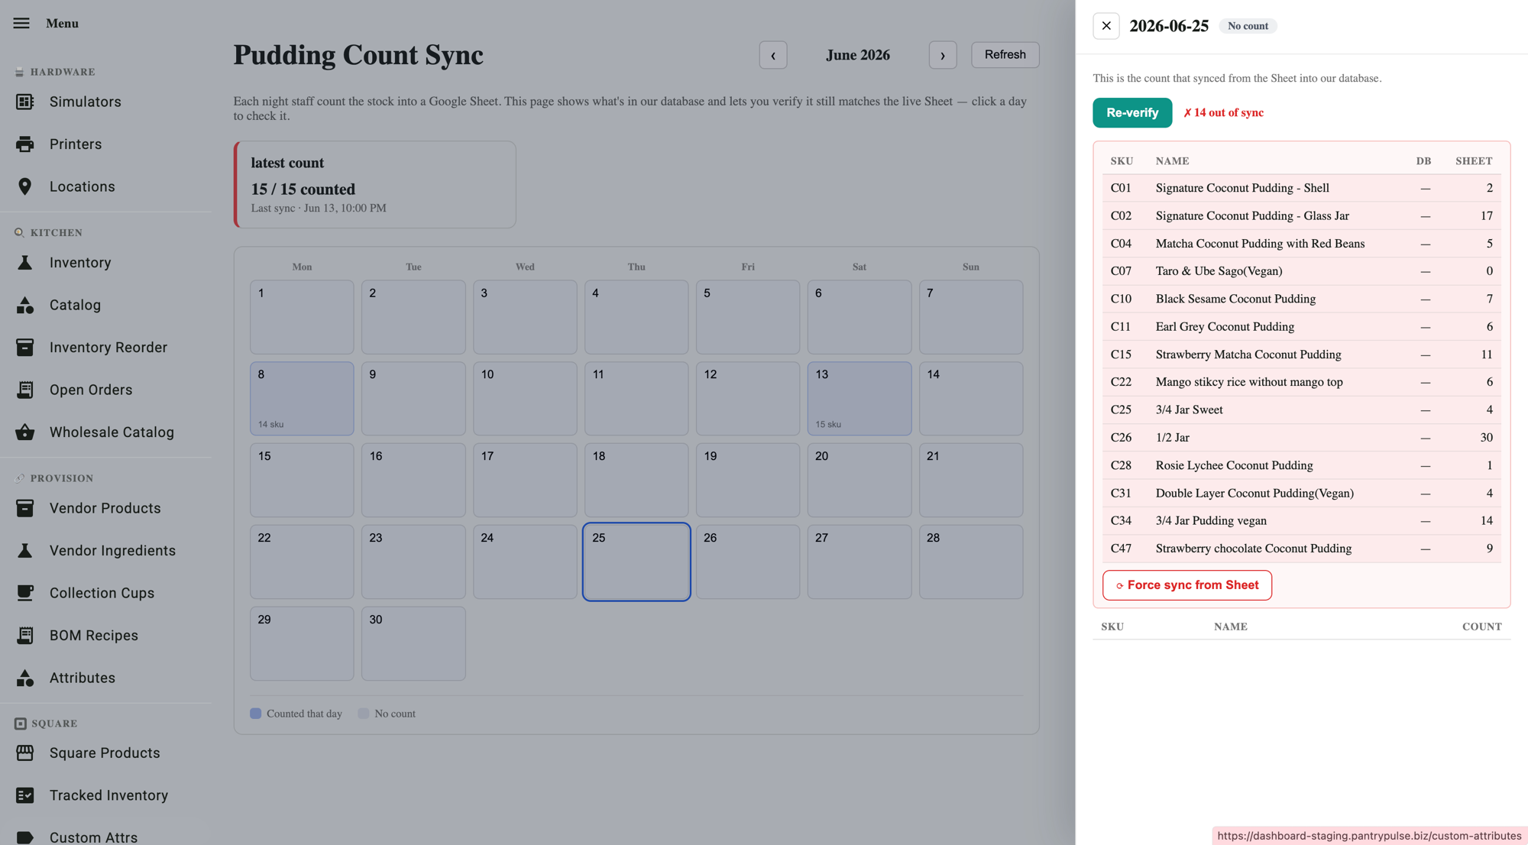Image resolution: width=1528 pixels, height=845 pixels.
Task: Go to previous month with left chevron
Action: click(x=773, y=55)
